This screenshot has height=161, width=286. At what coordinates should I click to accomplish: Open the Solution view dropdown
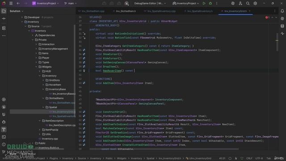coord(17,11)
